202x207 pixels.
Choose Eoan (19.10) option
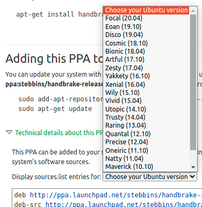coord(146,27)
